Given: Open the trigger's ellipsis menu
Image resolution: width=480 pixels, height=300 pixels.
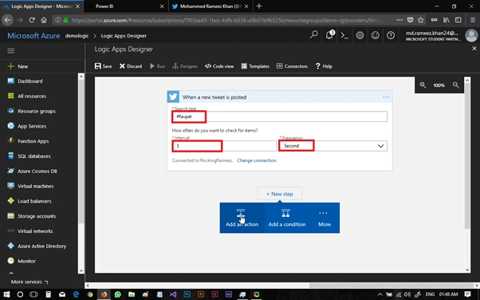Looking at the screenshot, I should [x=386, y=97].
